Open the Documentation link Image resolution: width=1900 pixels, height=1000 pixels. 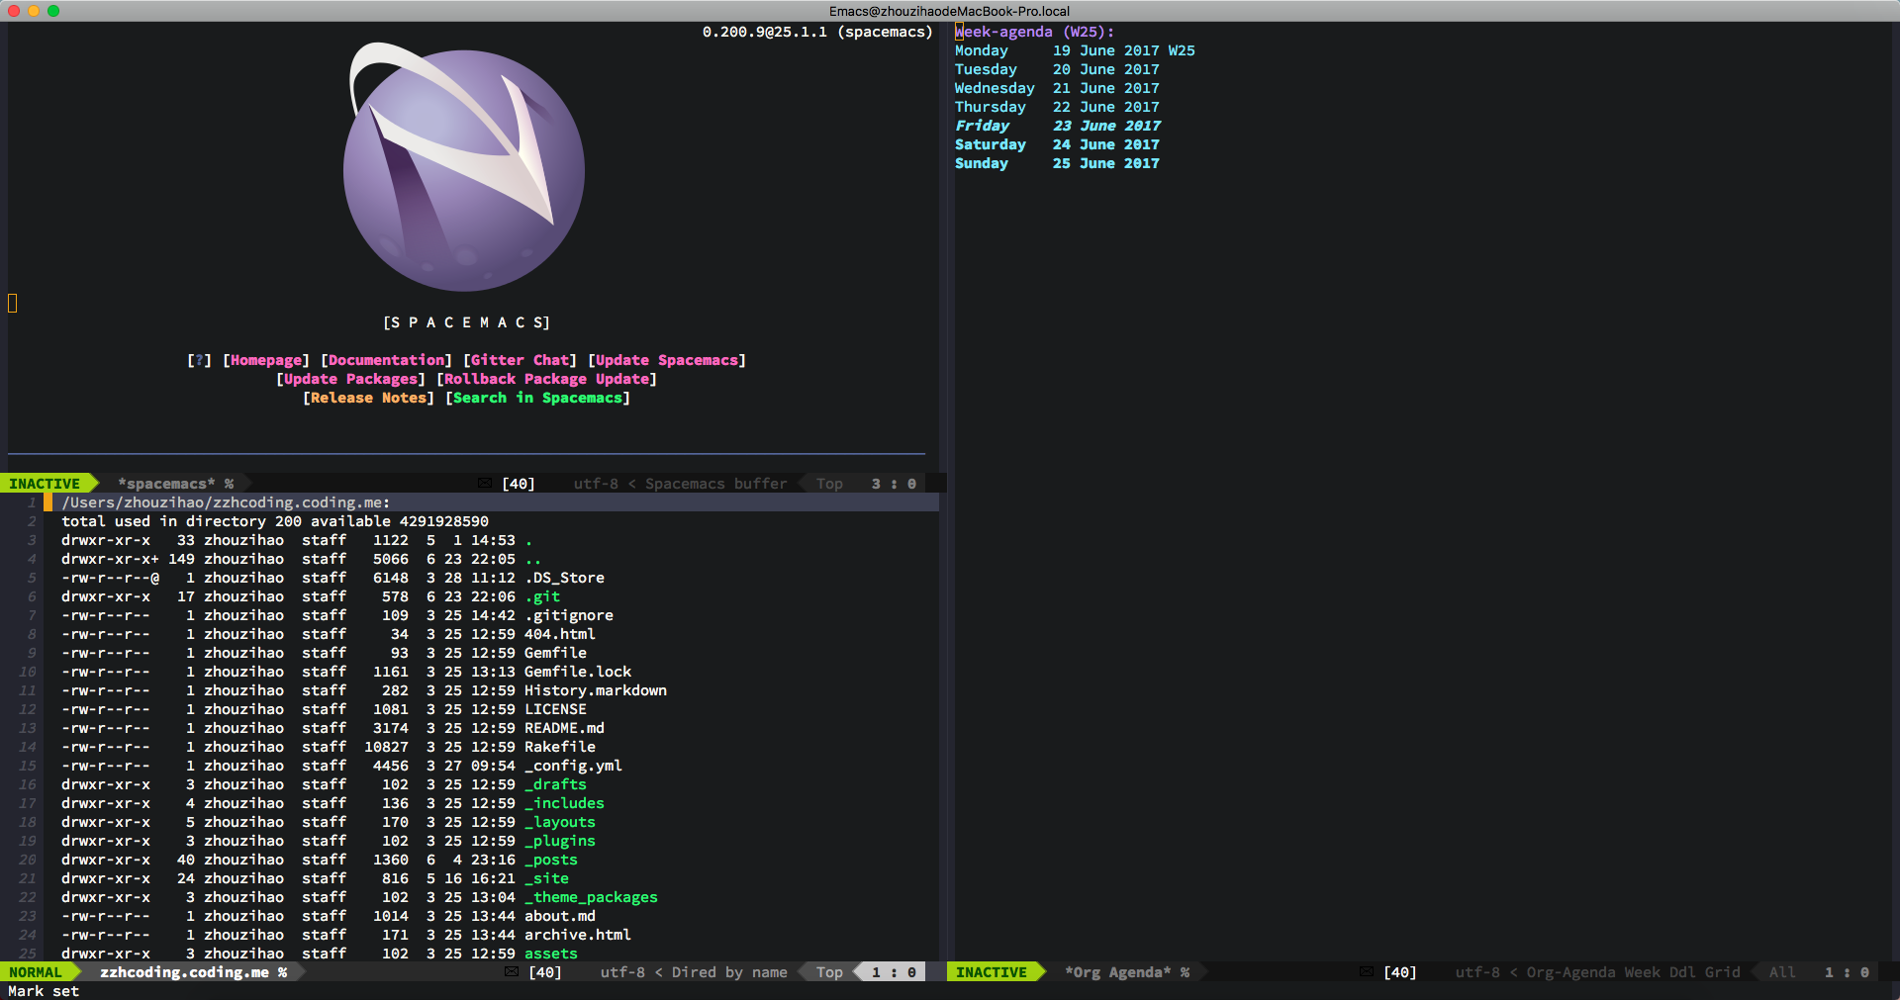[x=386, y=360]
